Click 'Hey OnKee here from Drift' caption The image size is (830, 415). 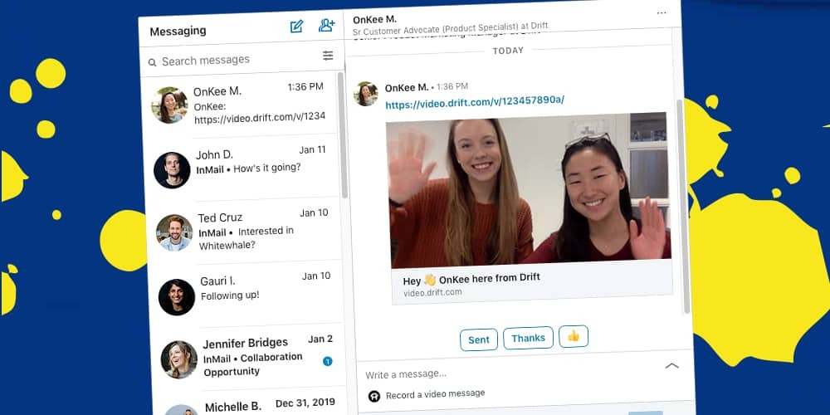click(x=471, y=279)
